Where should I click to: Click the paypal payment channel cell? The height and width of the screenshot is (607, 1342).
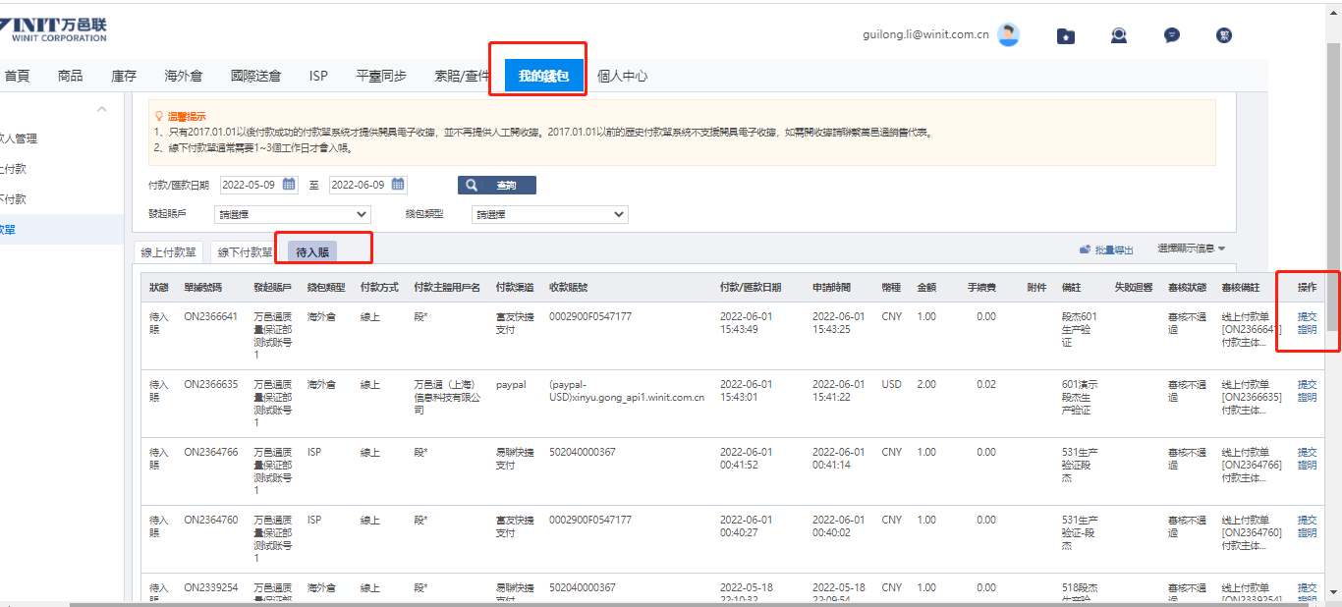[x=512, y=384]
